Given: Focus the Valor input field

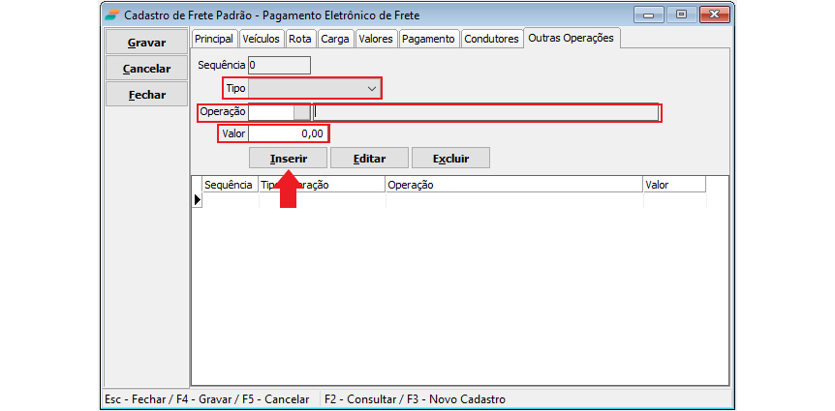Looking at the screenshot, I should 288,133.
